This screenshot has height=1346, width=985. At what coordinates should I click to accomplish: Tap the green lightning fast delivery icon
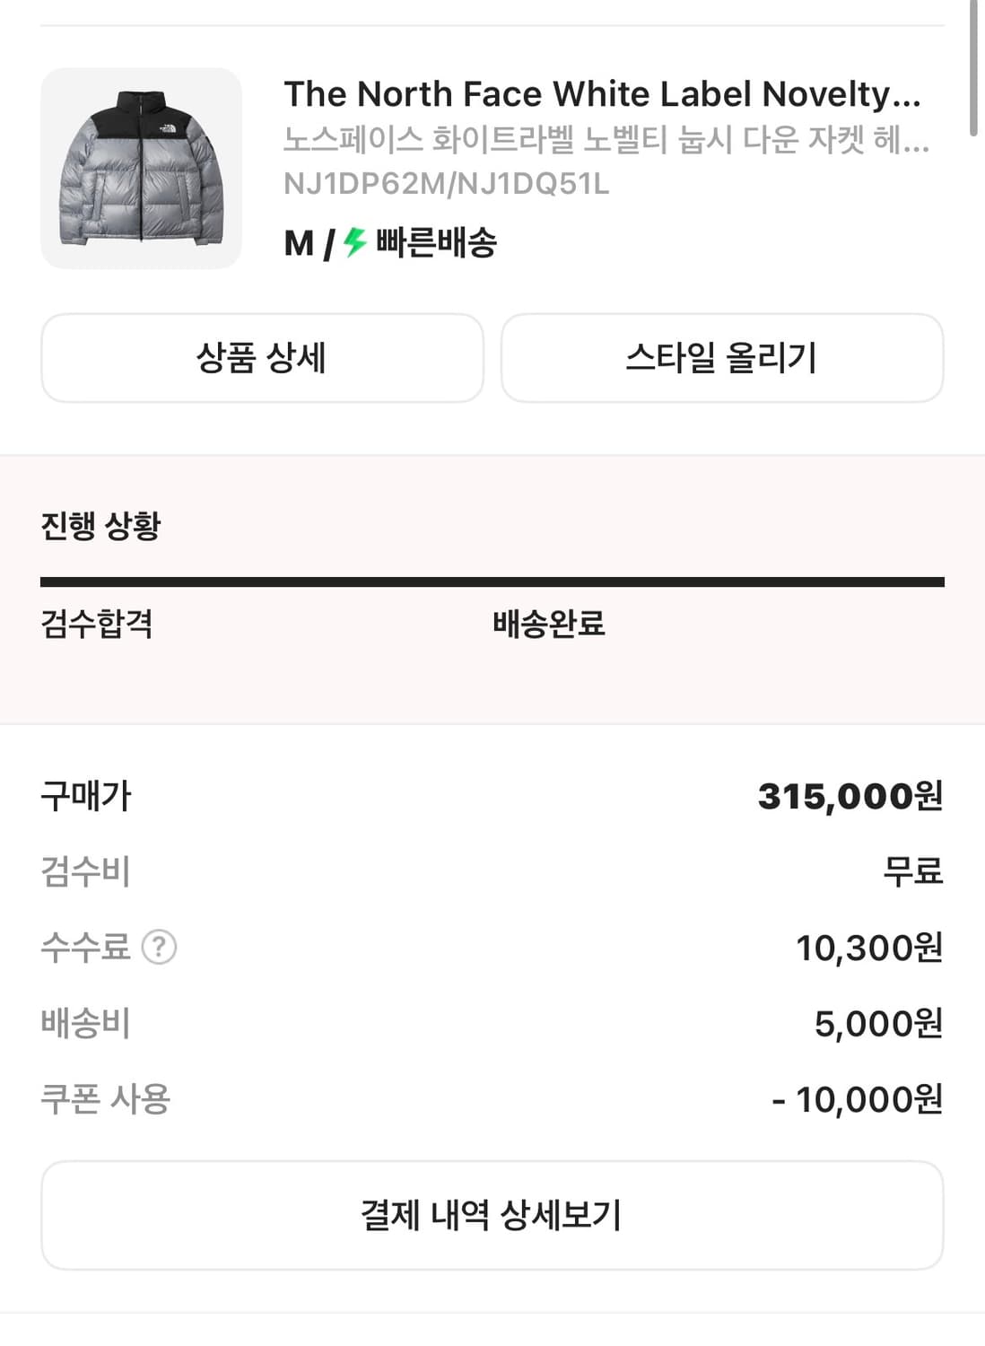[355, 242]
